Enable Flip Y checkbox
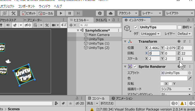 click(170, 84)
